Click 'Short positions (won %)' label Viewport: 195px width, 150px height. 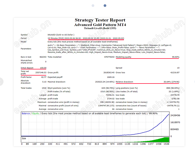pyautogui.click(x=59, y=88)
